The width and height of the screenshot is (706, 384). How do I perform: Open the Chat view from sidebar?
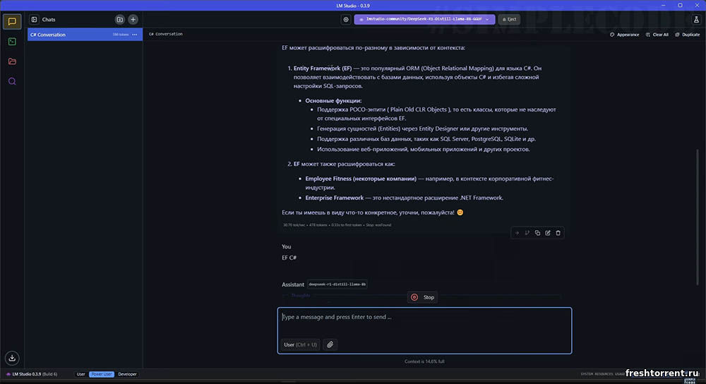[x=12, y=21]
